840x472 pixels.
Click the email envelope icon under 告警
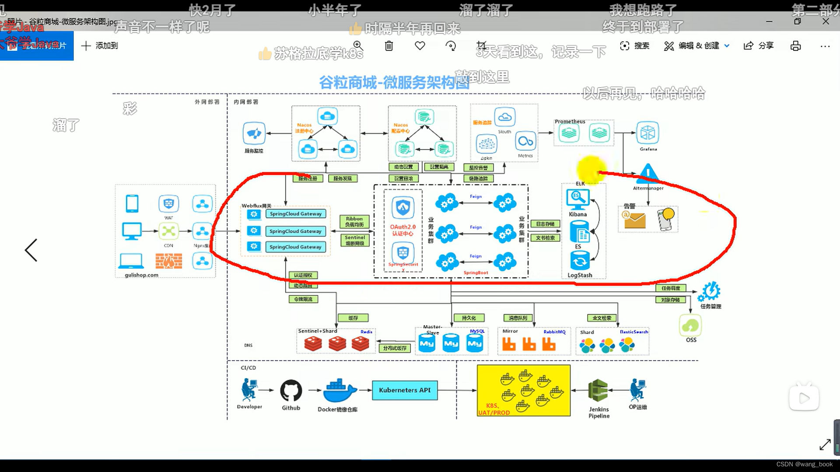(634, 220)
